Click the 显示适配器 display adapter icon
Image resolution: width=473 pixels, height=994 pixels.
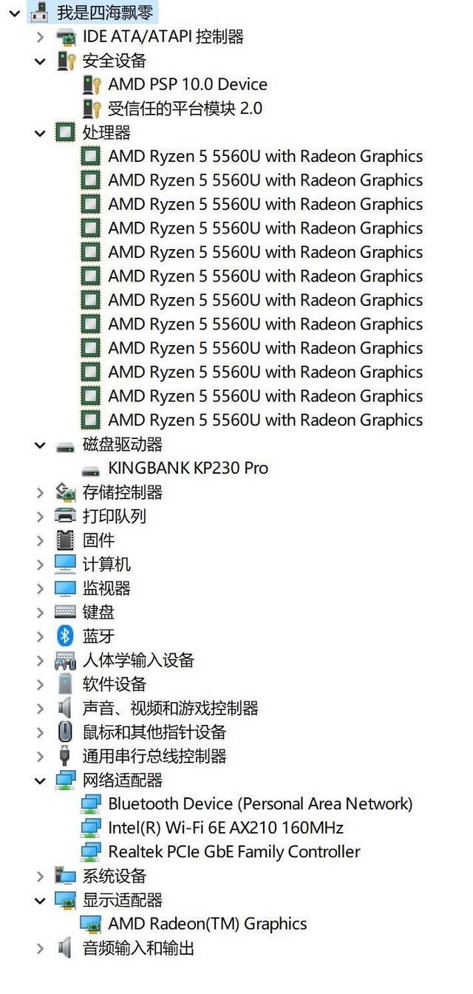click(65, 900)
